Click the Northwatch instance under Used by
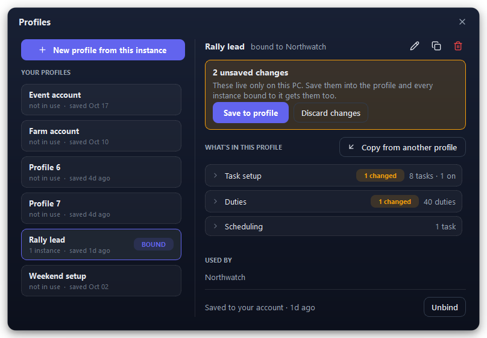487x338 pixels. [225, 278]
